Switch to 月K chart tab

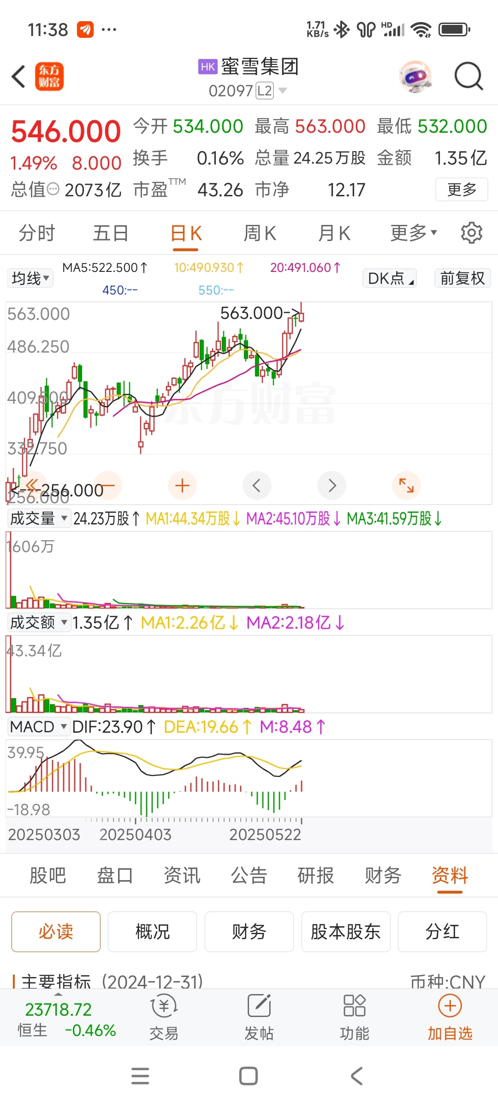coord(334,233)
